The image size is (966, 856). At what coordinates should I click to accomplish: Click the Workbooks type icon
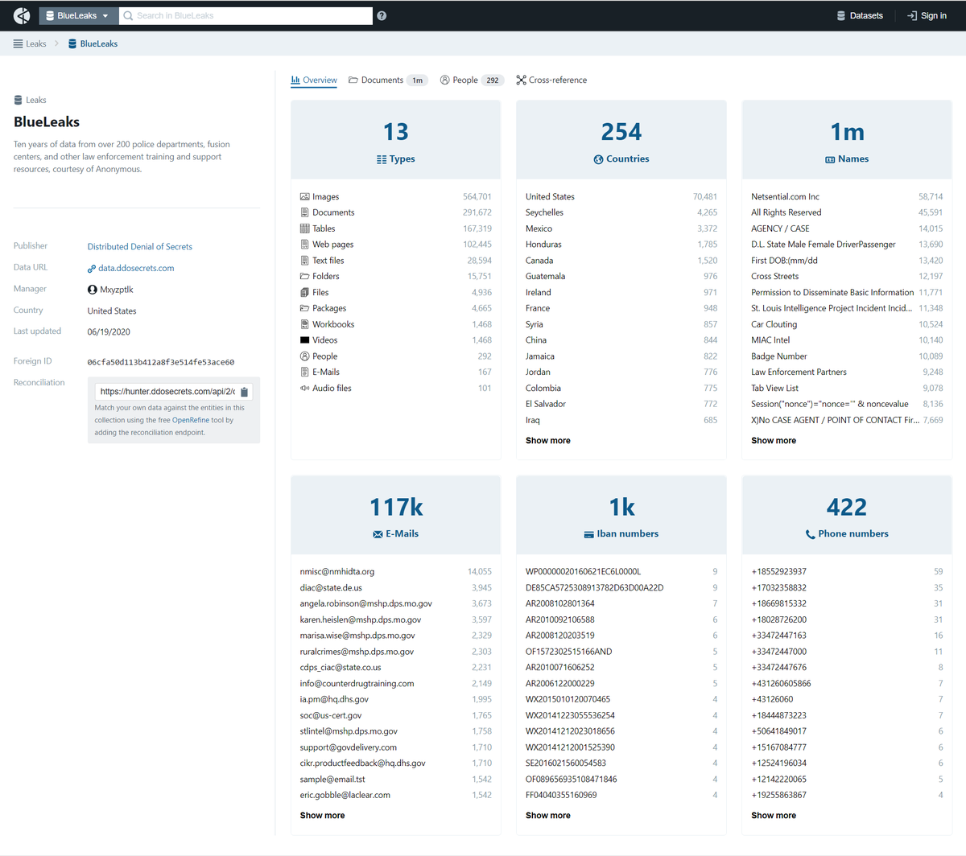[x=305, y=324]
